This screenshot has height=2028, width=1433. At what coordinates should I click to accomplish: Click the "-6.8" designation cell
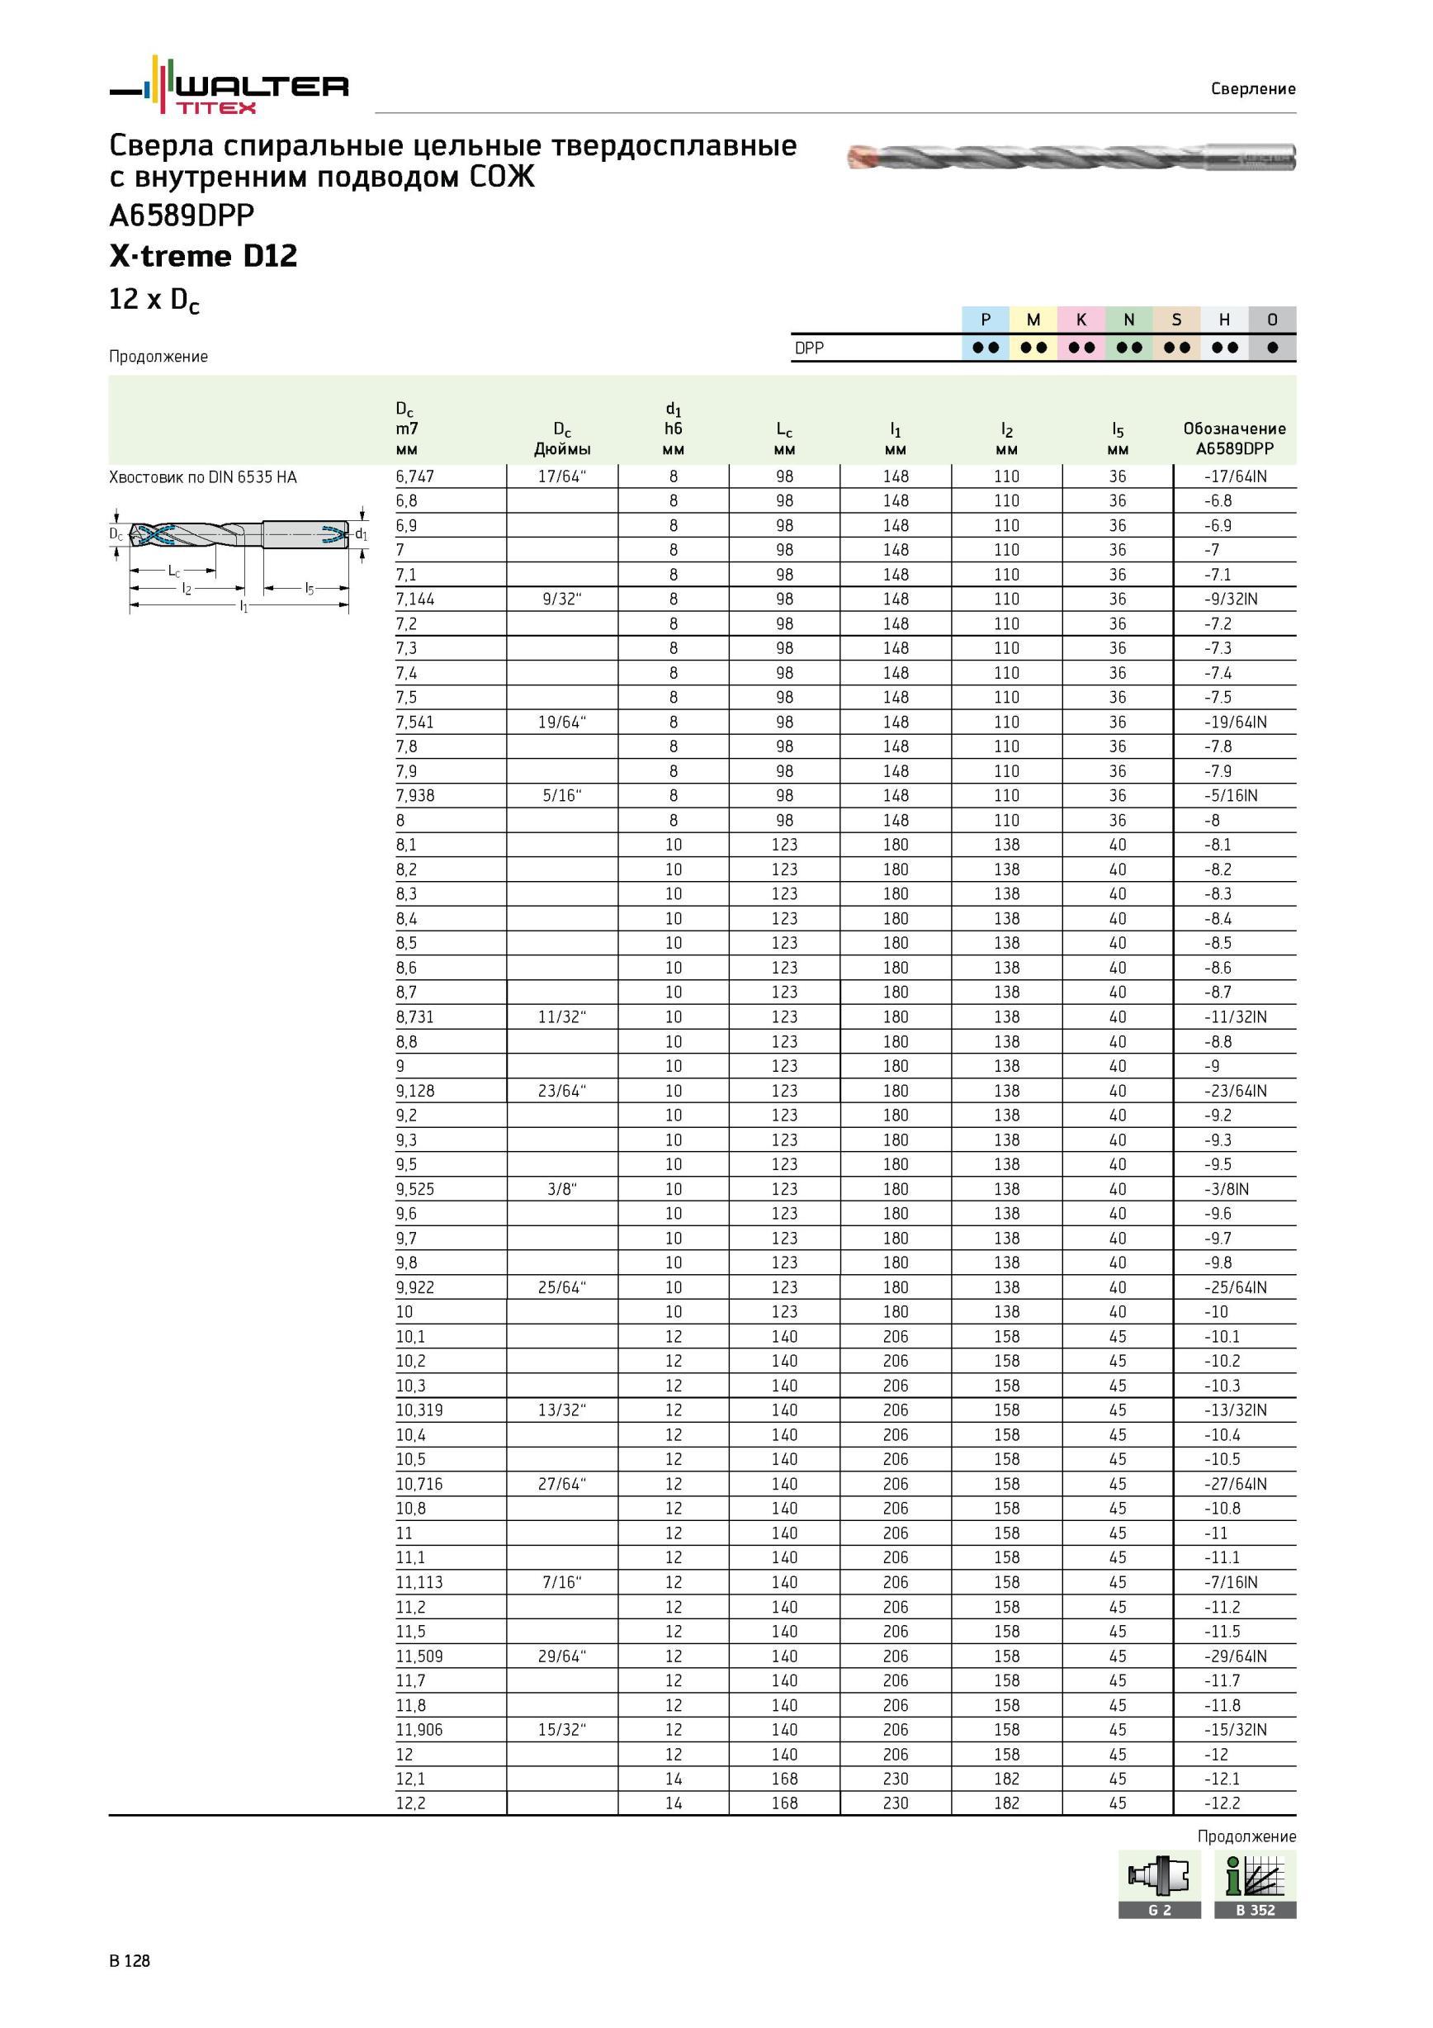click(1218, 502)
